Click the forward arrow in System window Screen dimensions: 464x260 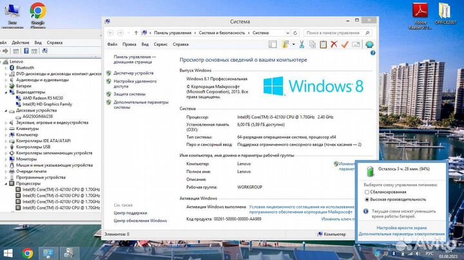point(120,33)
